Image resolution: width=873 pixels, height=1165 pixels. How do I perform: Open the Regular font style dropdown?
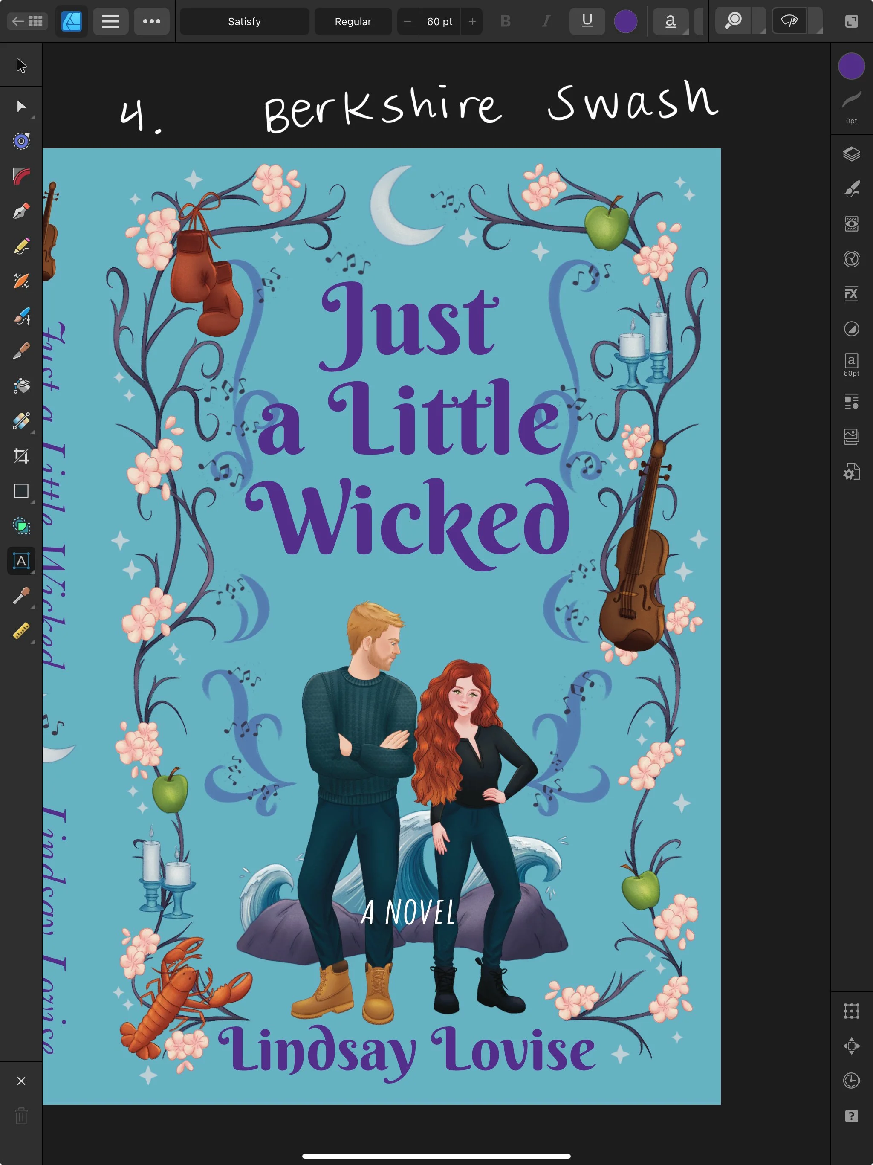coord(353,22)
